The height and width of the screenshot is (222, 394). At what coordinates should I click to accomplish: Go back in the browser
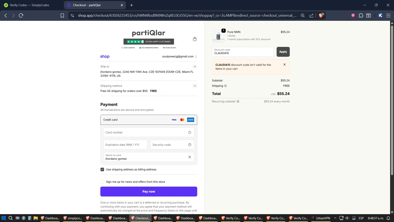coord(6,16)
